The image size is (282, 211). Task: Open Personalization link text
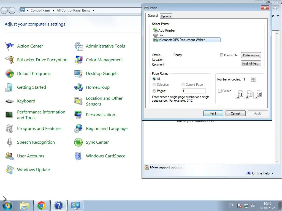(x=101, y=115)
